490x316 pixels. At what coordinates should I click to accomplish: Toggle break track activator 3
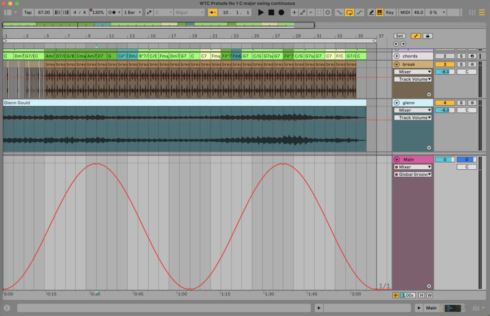(445, 65)
